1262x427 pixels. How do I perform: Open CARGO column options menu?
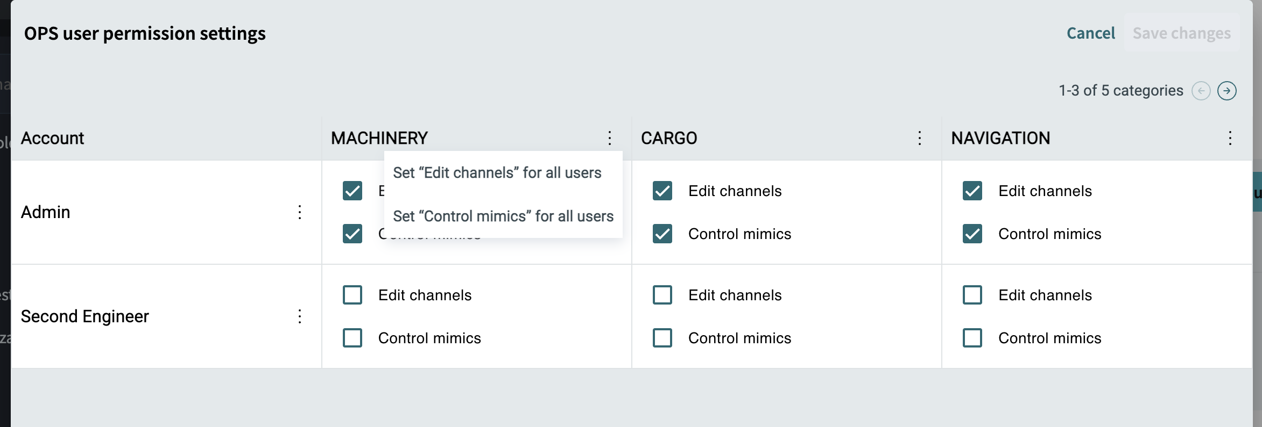pyautogui.click(x=920, y=138)
